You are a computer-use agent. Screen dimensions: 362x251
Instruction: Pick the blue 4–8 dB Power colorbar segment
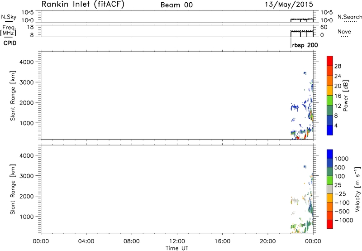(x=330, y=120)
